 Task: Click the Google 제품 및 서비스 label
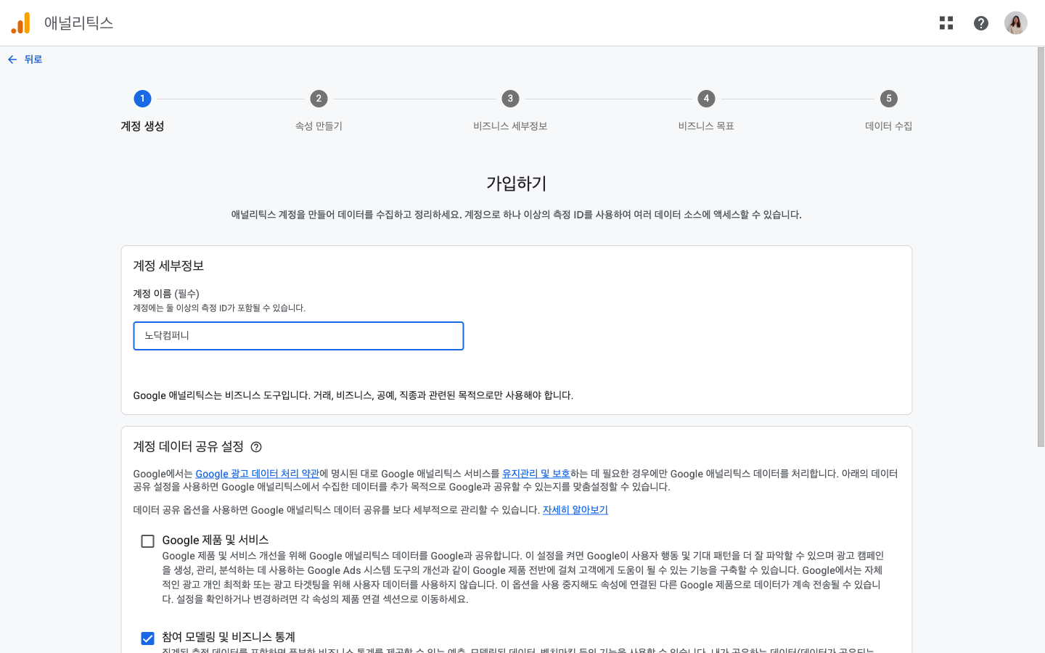point(216,541)
